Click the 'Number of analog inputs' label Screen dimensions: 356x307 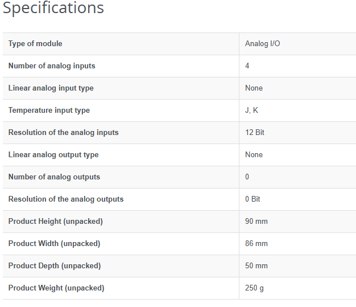point(52,66)
